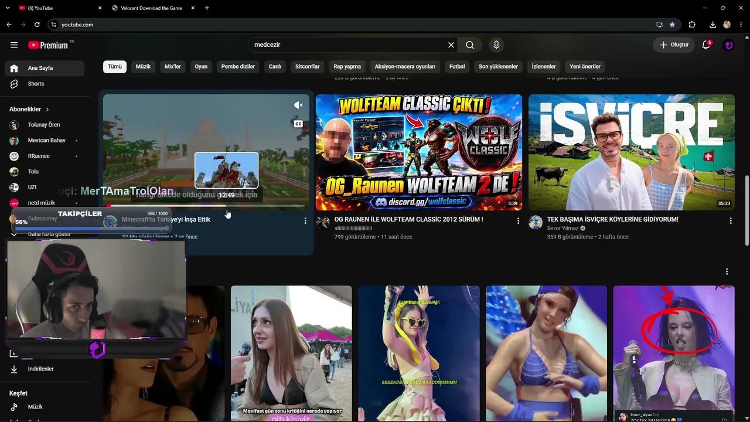Open İndirilenler in the sidebar
This screenshot has width=750, height=422.
point(44,369)
